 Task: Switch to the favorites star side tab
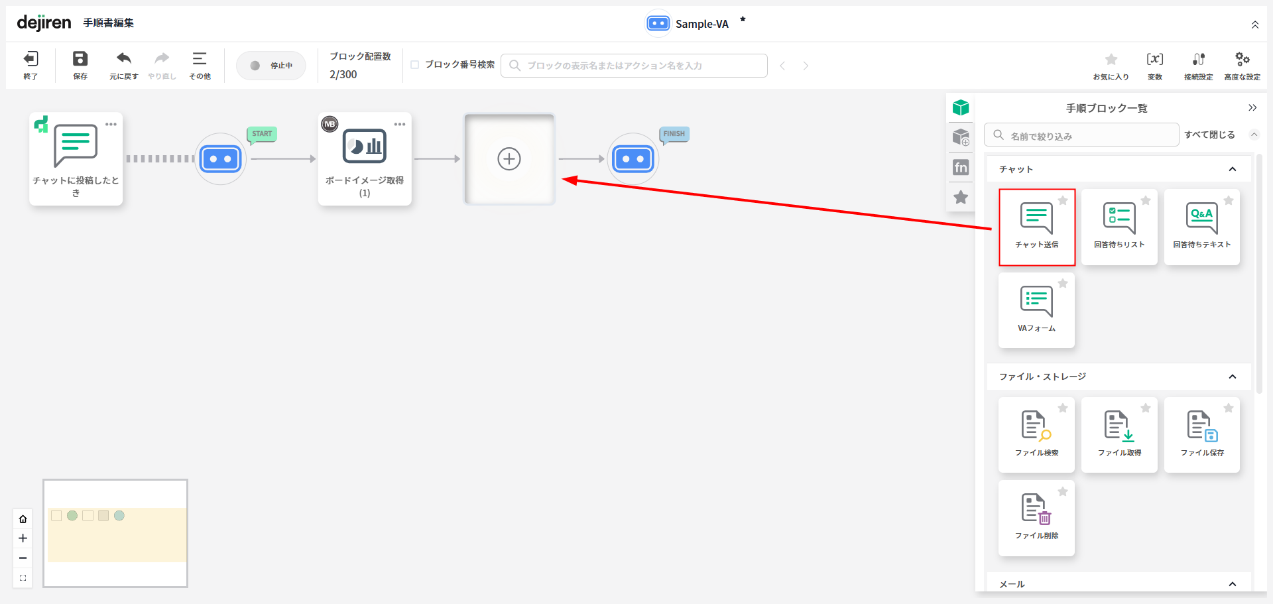(961, 198)
